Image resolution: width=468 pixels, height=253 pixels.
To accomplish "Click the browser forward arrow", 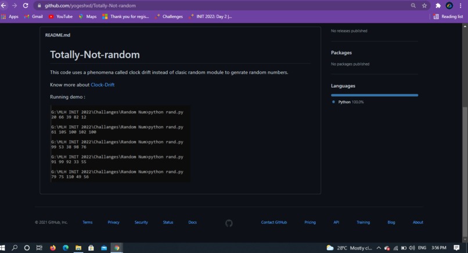I will (x=15, y=6).
